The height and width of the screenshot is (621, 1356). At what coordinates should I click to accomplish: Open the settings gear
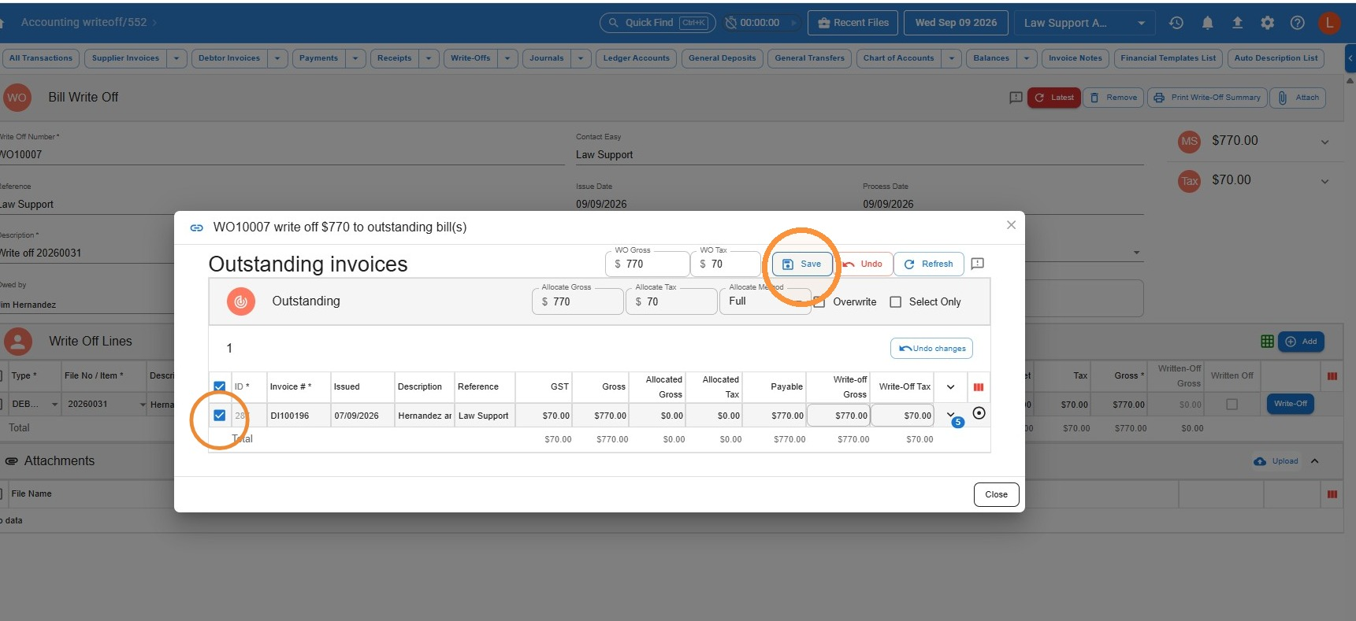1267,23
